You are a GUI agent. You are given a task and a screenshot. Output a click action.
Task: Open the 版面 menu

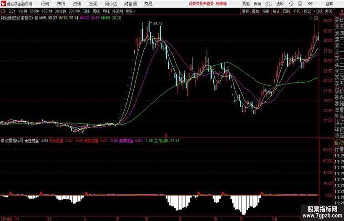pyautogui.click(x=258, y=4)
